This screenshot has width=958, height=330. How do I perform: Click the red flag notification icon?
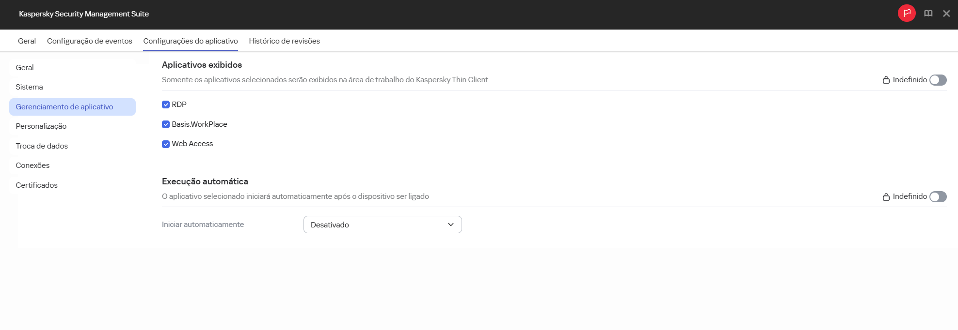coord(907,13)
